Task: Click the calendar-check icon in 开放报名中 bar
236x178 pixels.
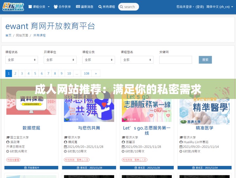Action: (x=26, y=168)
